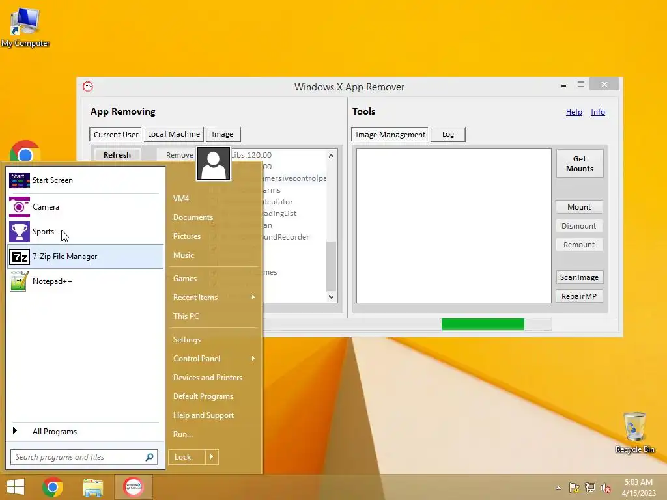
Task: Click the search magnifier icon
Action: point(149,457)
